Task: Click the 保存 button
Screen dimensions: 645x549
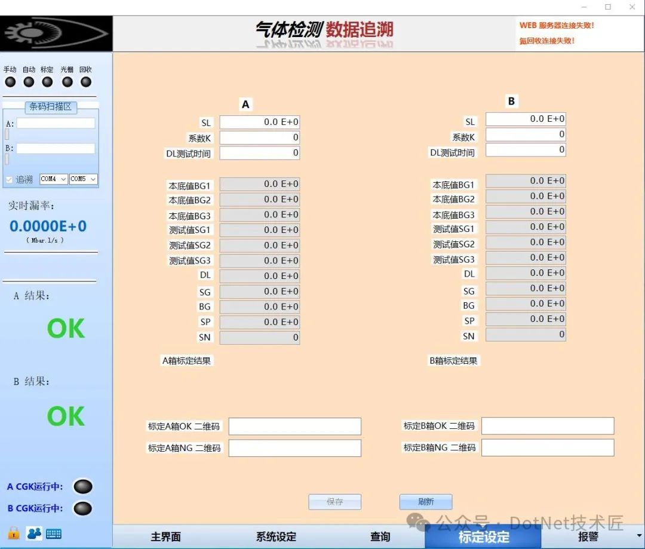Action: tap(335, 502)
